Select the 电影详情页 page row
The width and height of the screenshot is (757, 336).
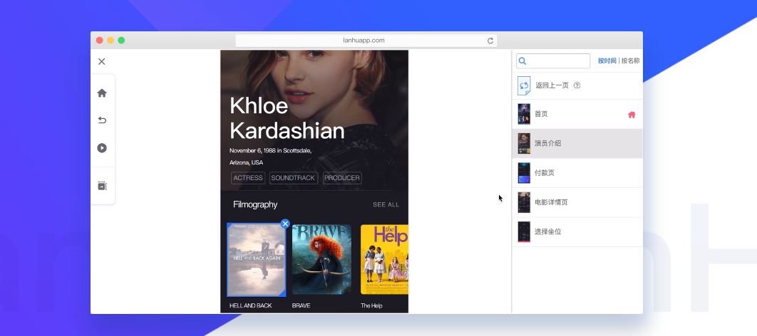point(577,202)
